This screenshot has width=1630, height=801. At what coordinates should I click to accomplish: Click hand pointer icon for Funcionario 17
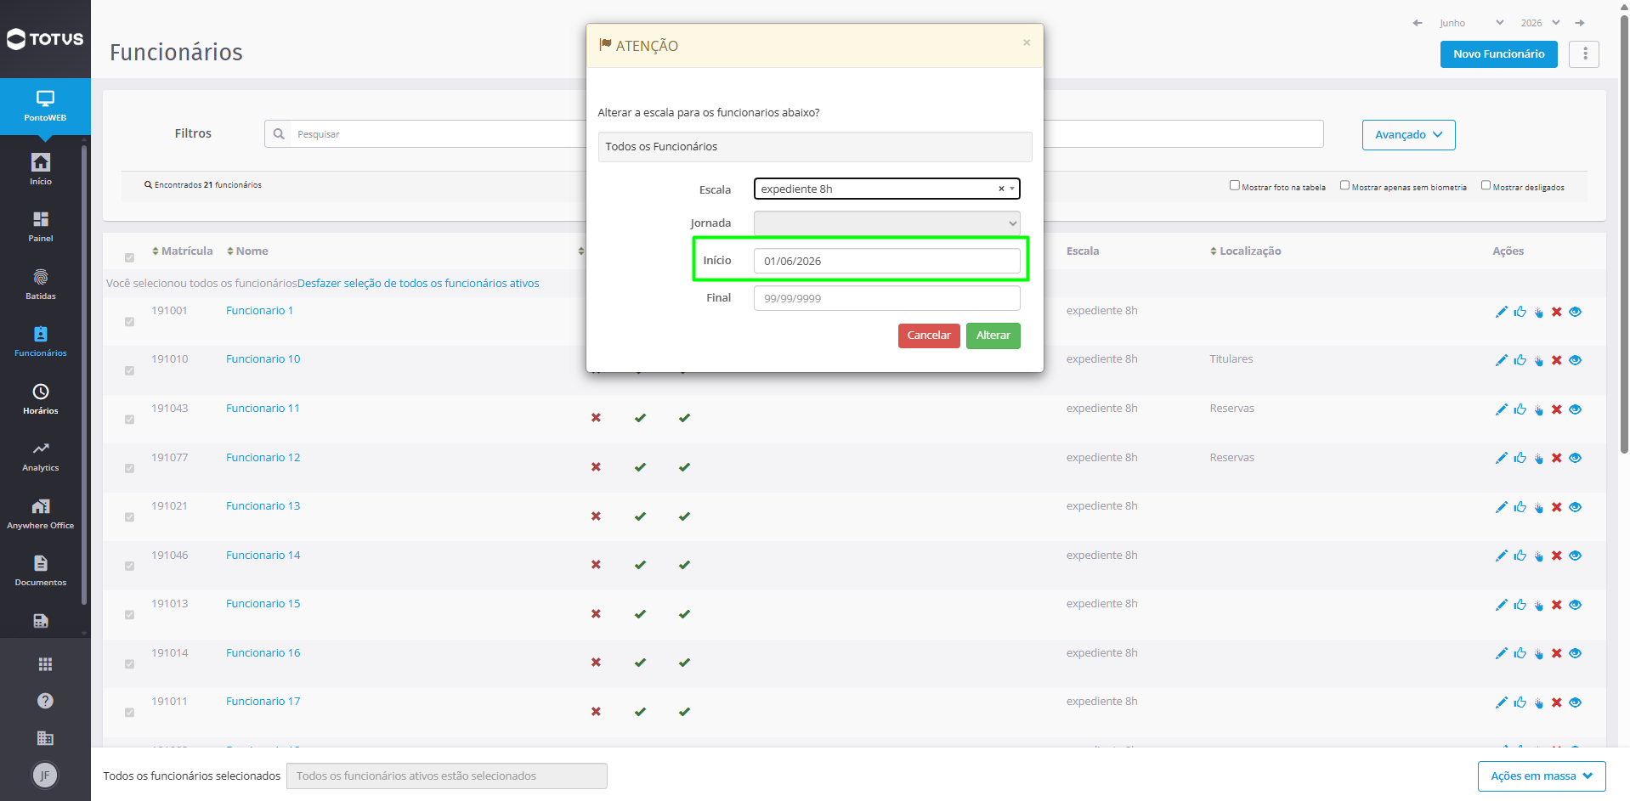click(x=1538, y=702)
